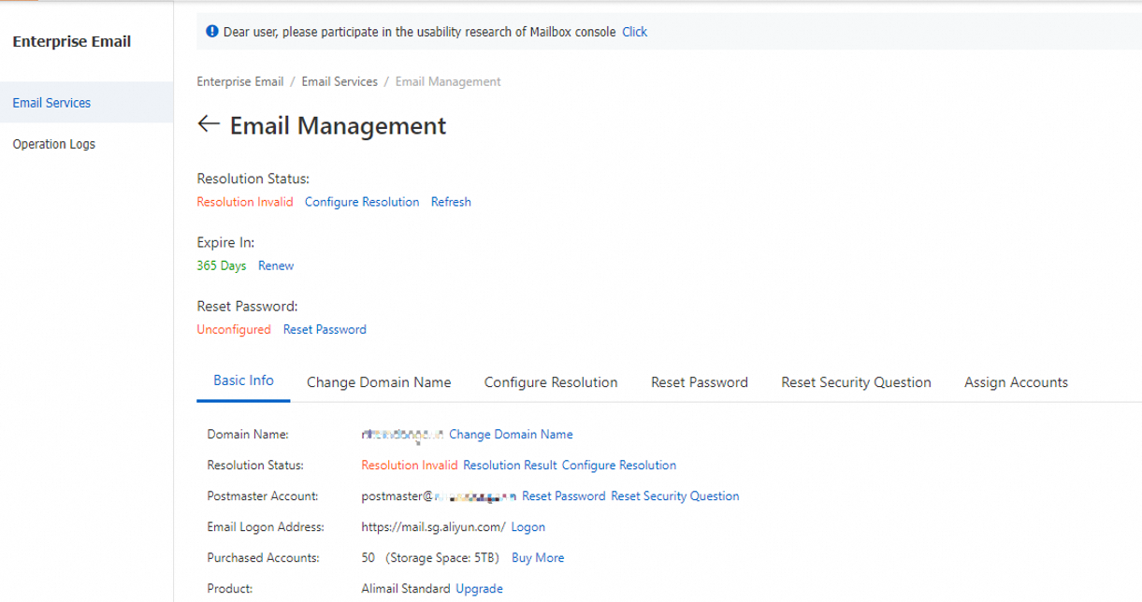
Task: Switch to the Reset Security Question tab
Action: click(856, 382)
